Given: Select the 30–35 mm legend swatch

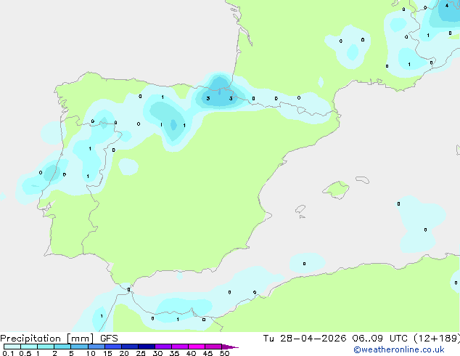Looking at the screenshot, I should (x=163, y=347).
